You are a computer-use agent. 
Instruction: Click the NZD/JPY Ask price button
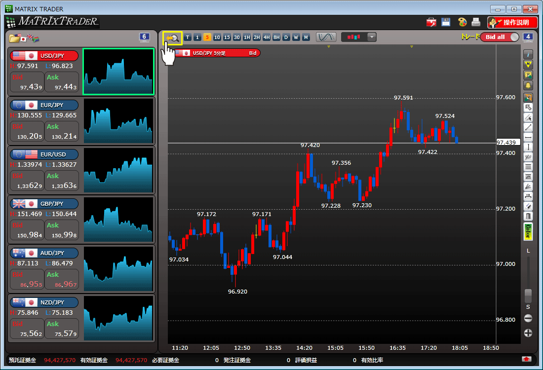pyautogui.click(x=62, y=329)
